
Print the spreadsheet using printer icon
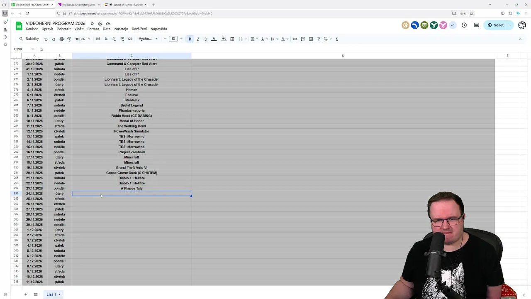(61, 39)
